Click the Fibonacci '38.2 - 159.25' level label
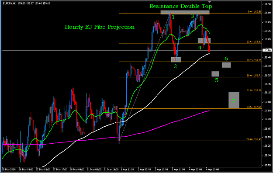 254,60
